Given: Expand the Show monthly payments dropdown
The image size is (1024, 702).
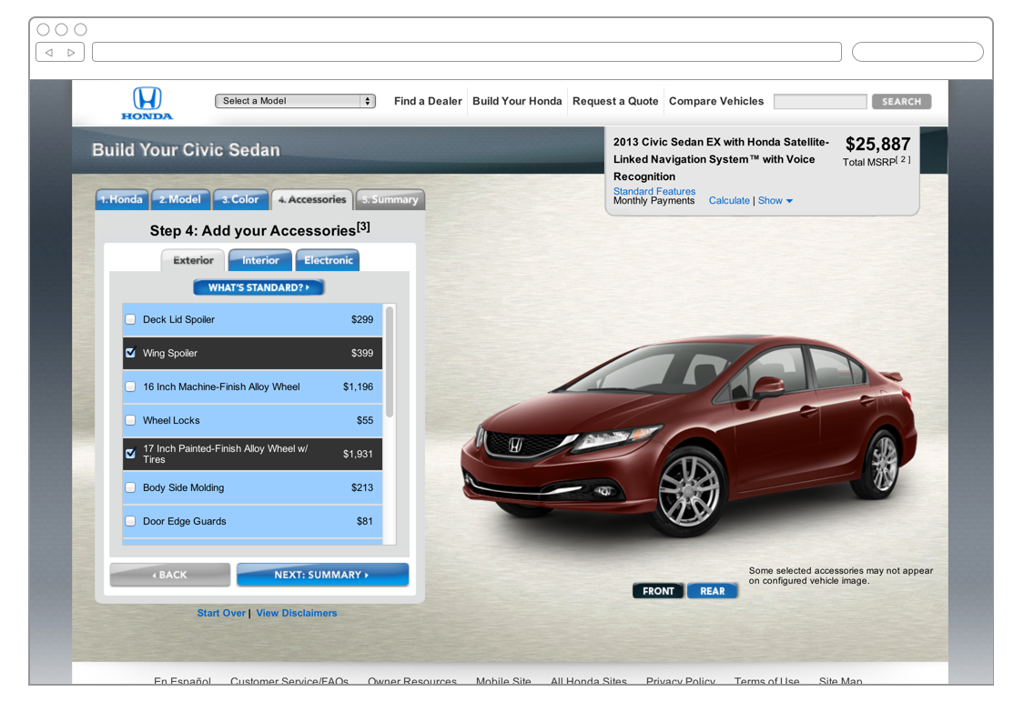Looking at the screenshot, I should [776, 201].
